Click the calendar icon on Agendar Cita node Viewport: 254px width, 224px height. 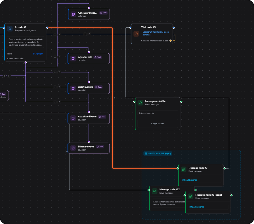[73, 59]
